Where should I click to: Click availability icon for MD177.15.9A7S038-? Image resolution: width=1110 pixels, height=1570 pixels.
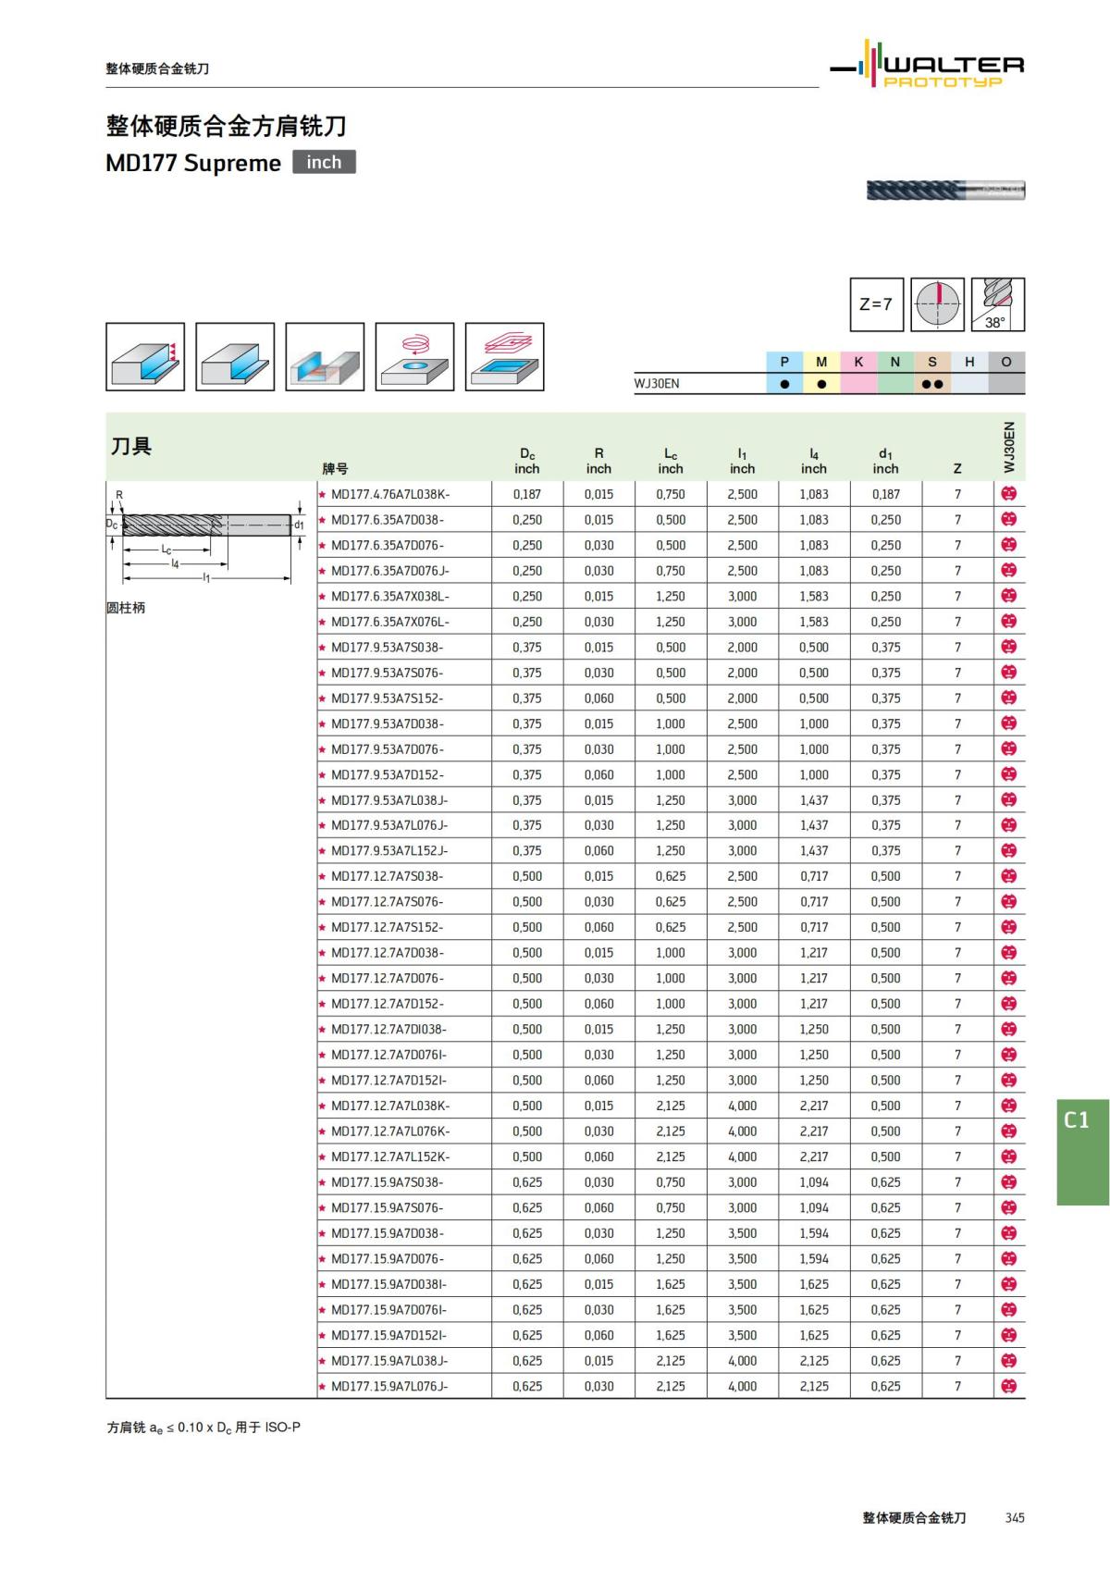[1009, 1182]
